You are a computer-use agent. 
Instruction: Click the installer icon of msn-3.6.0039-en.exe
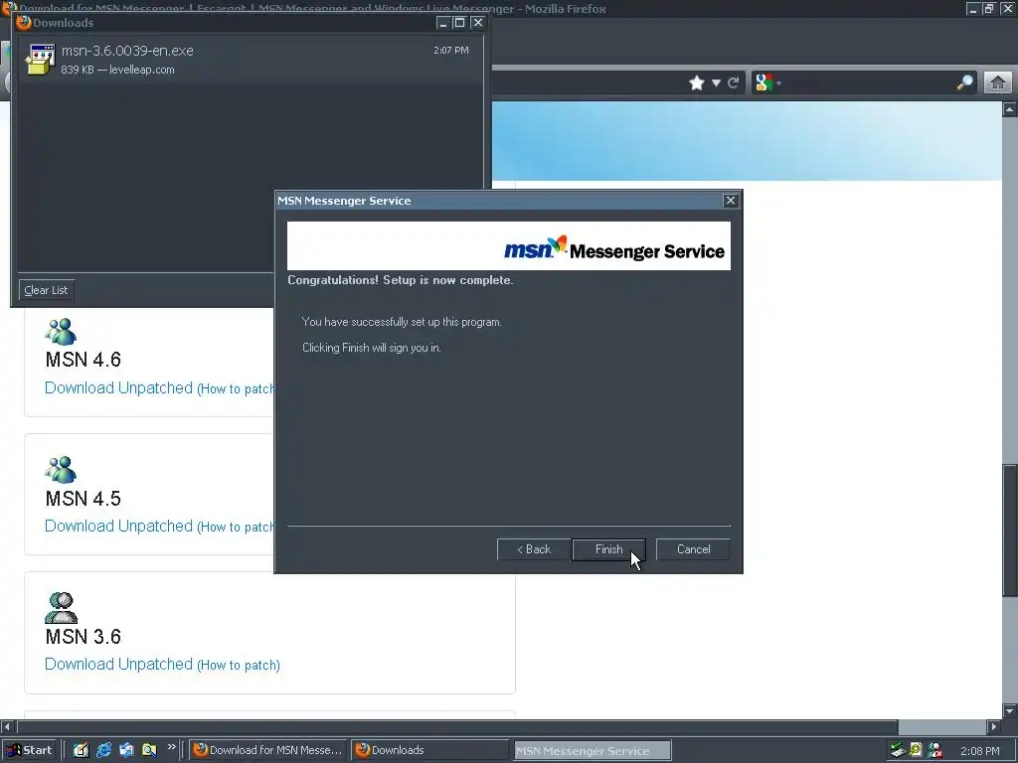click(40, 59)
